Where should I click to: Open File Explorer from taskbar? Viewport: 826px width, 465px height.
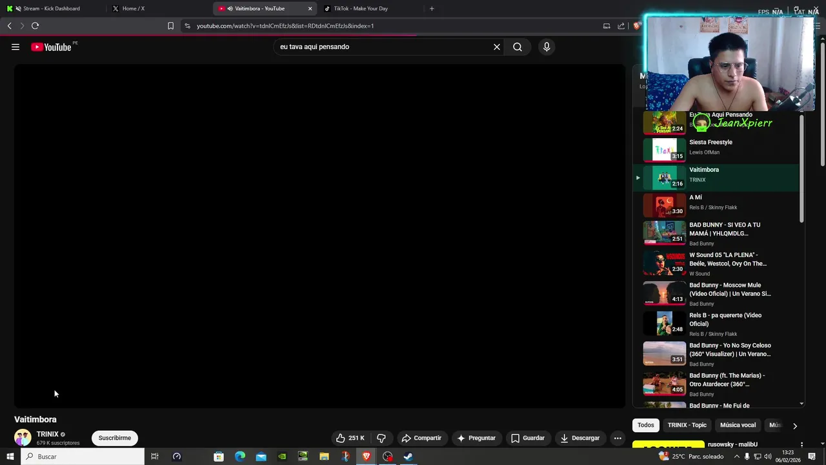click(324, 457)
